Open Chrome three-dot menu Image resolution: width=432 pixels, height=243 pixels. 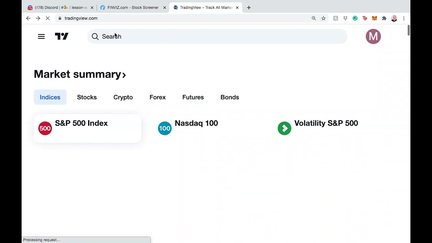[404, 18]
